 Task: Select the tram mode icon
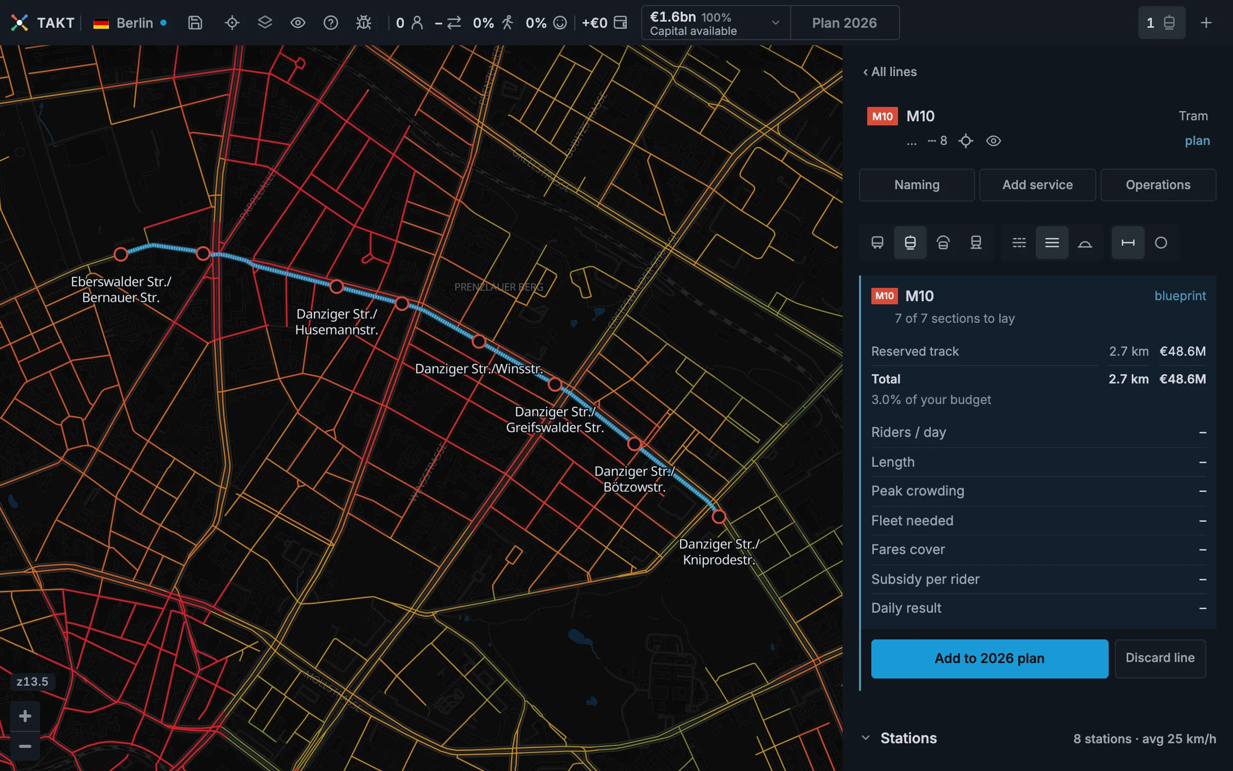click(910, 243)
